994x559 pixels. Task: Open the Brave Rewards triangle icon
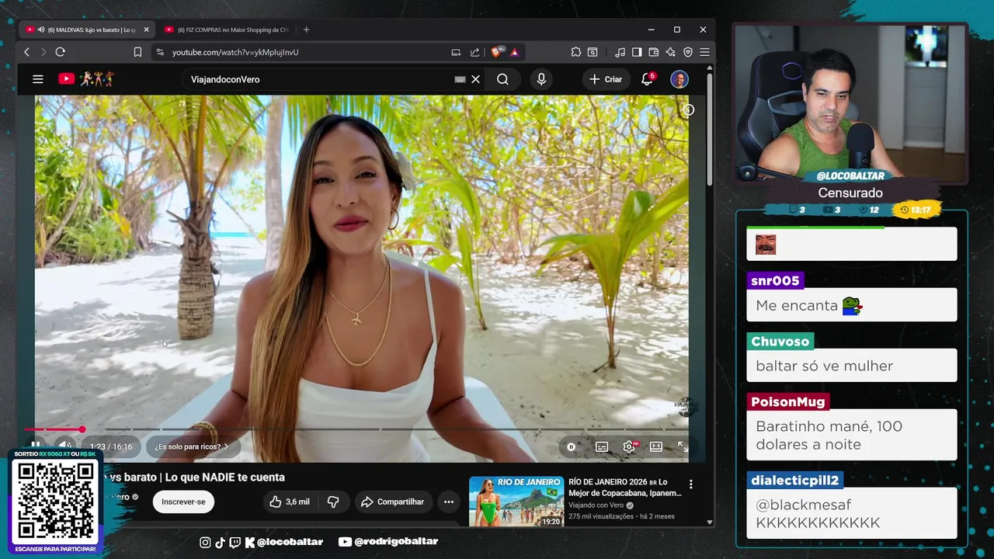point(514,52)
